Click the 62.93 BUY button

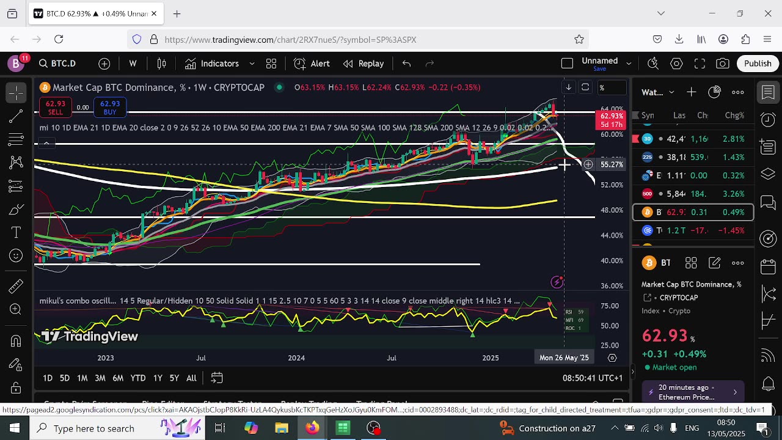(x=110, y=108)
